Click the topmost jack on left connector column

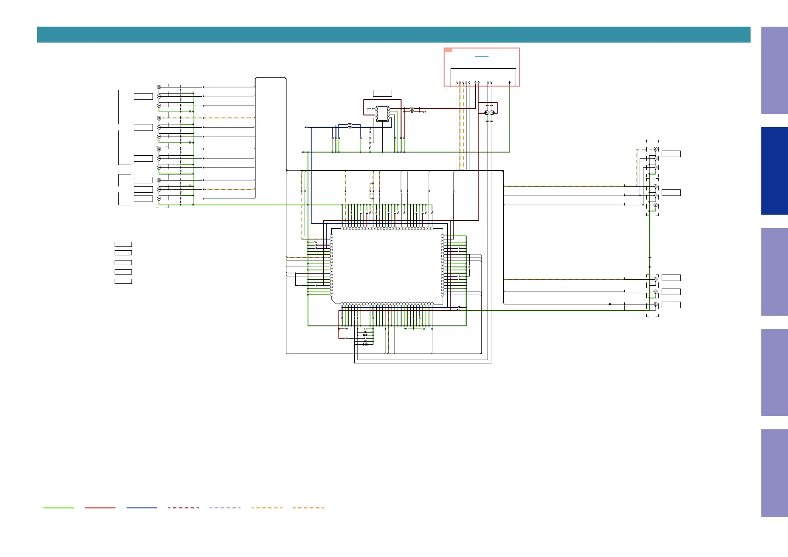pyautogui.click(x=159, y=87)
